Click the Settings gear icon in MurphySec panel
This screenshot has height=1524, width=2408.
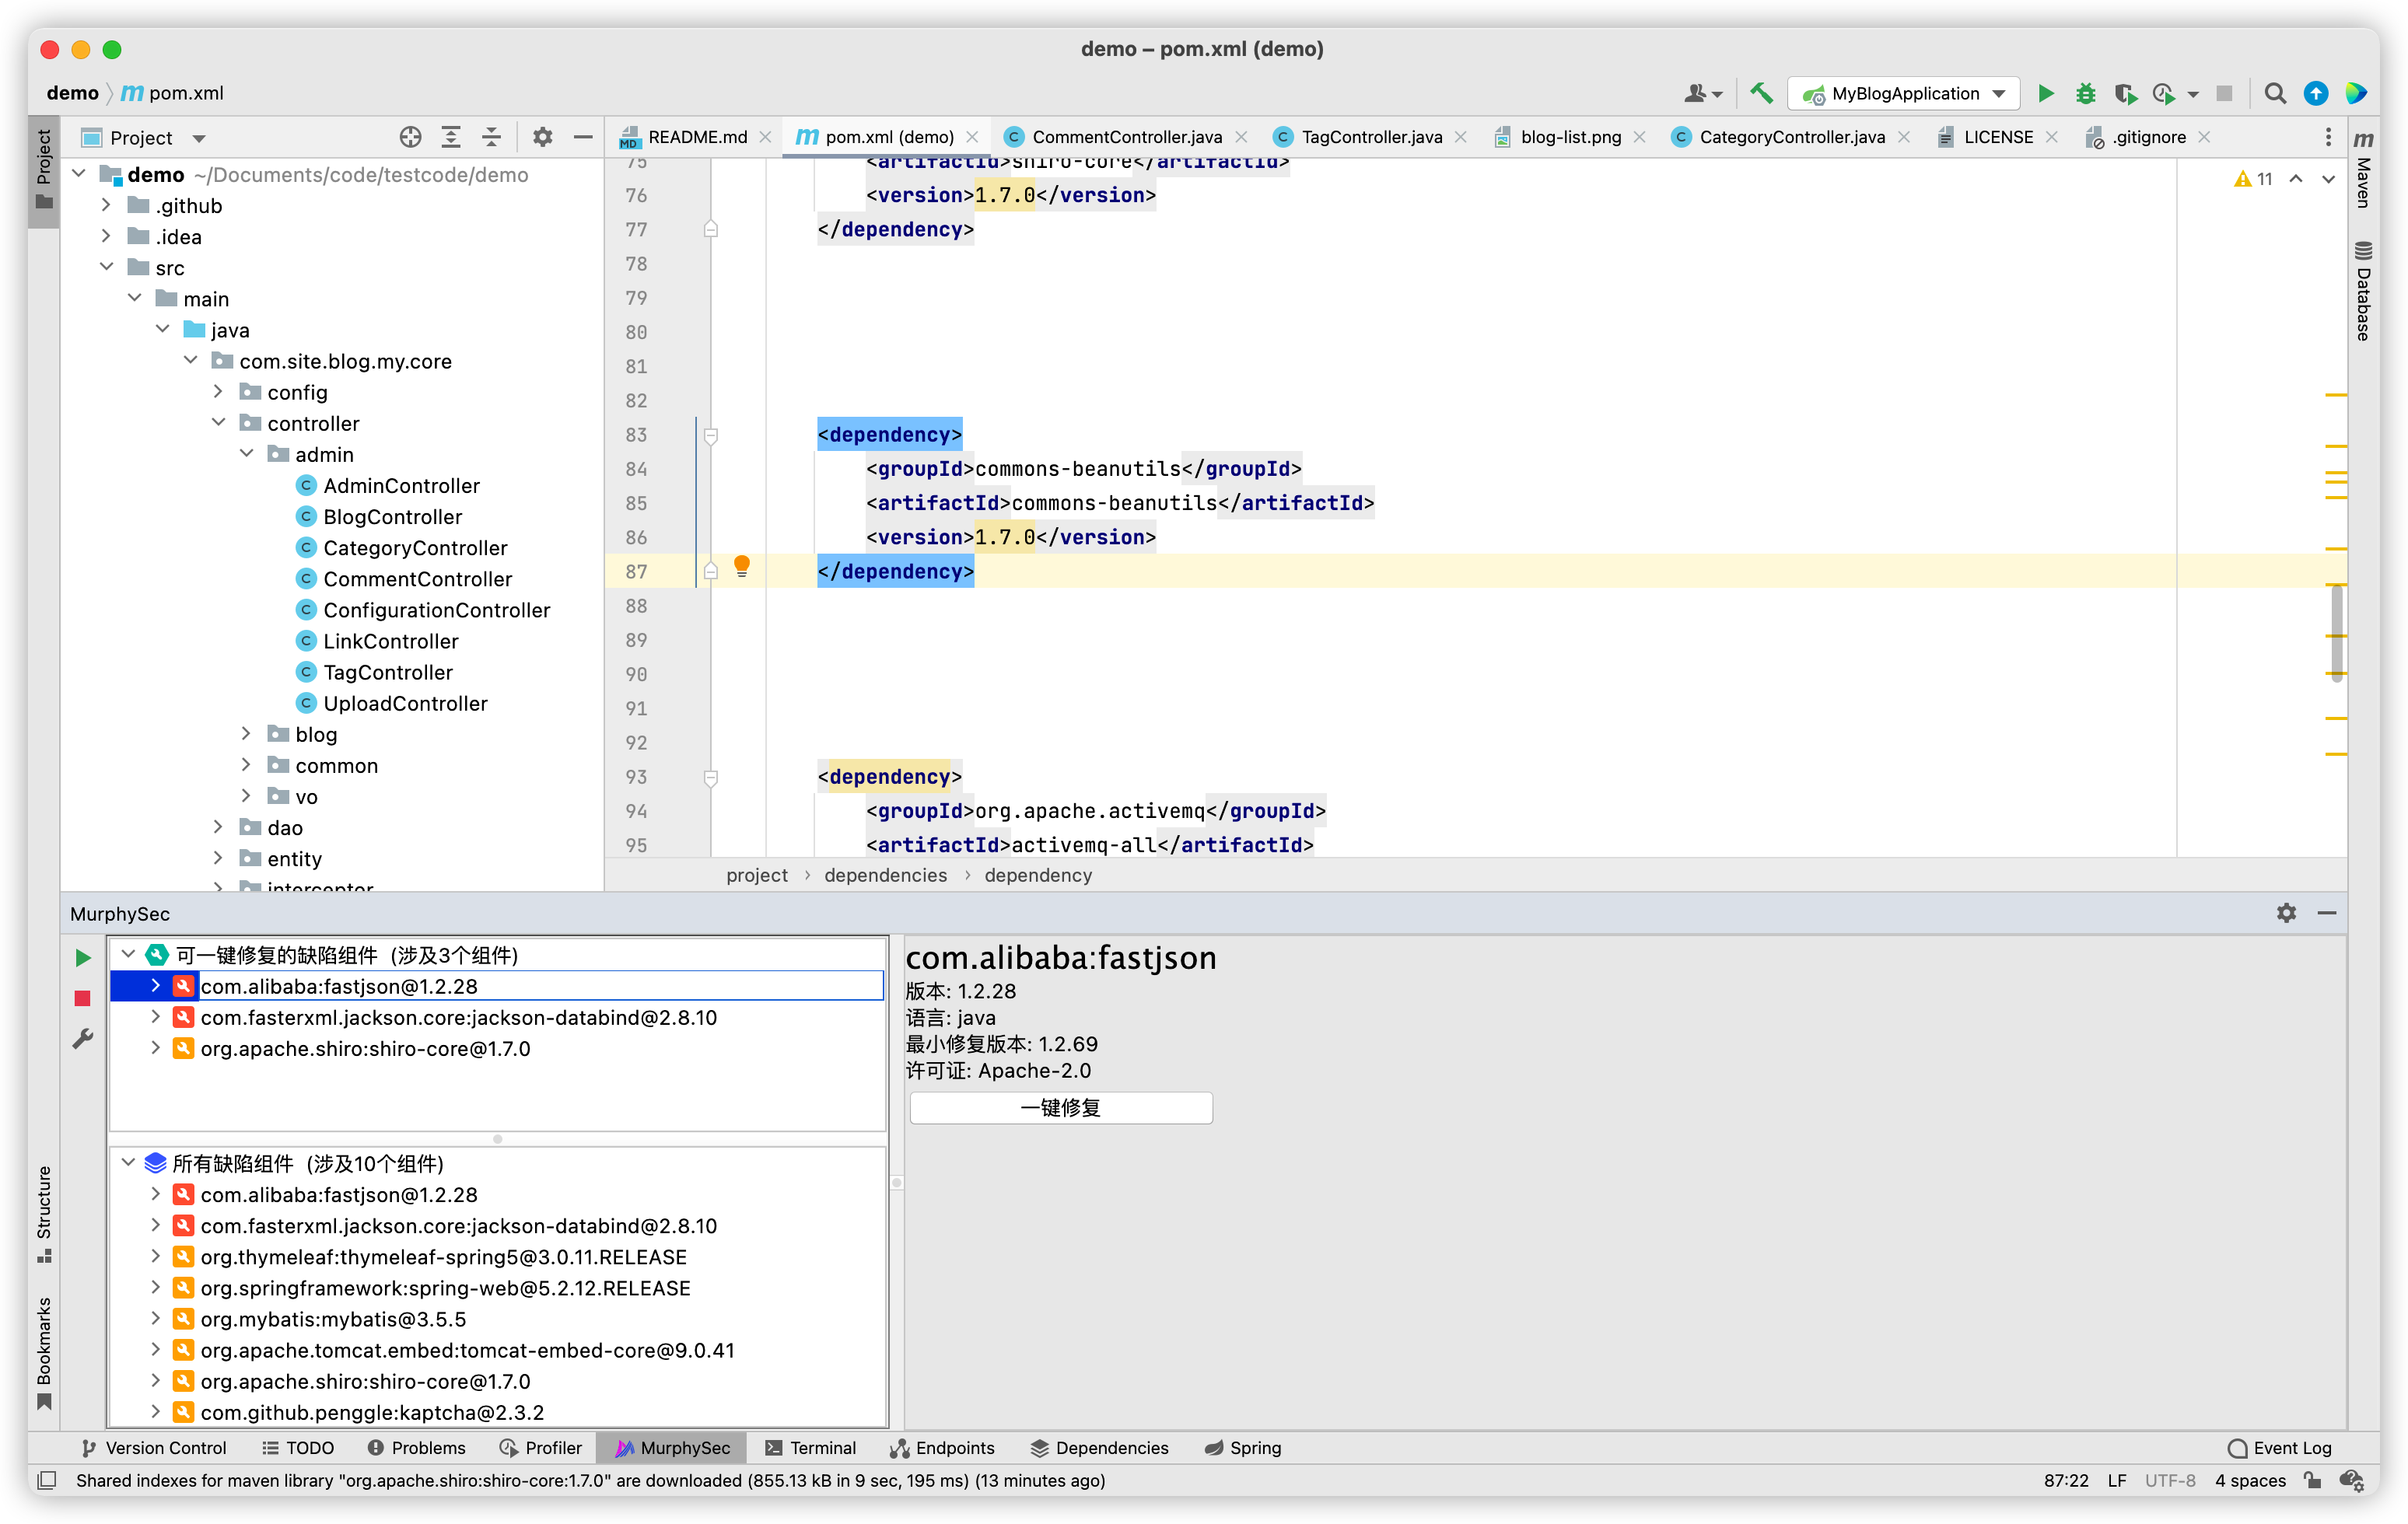click(2287, 912)
